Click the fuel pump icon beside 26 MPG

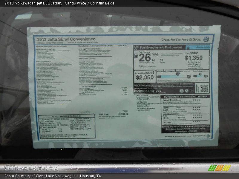pyautogui.click(x=136, y=56)
